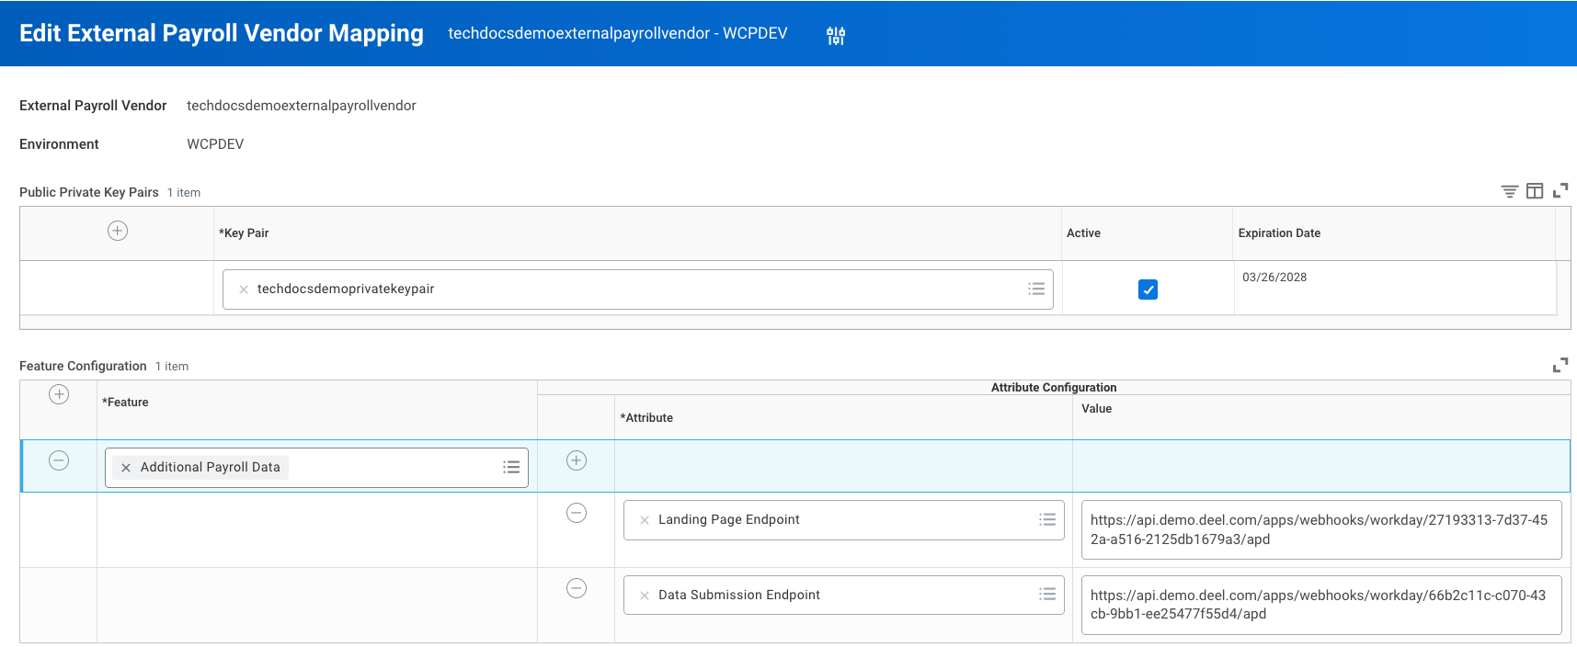
Task: Click the Public Private Key Pairs heading
Action: [89, 192]
